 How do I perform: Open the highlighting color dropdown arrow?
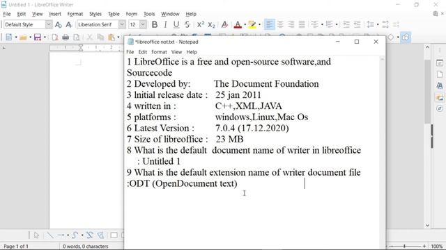(x=259, y=25)
